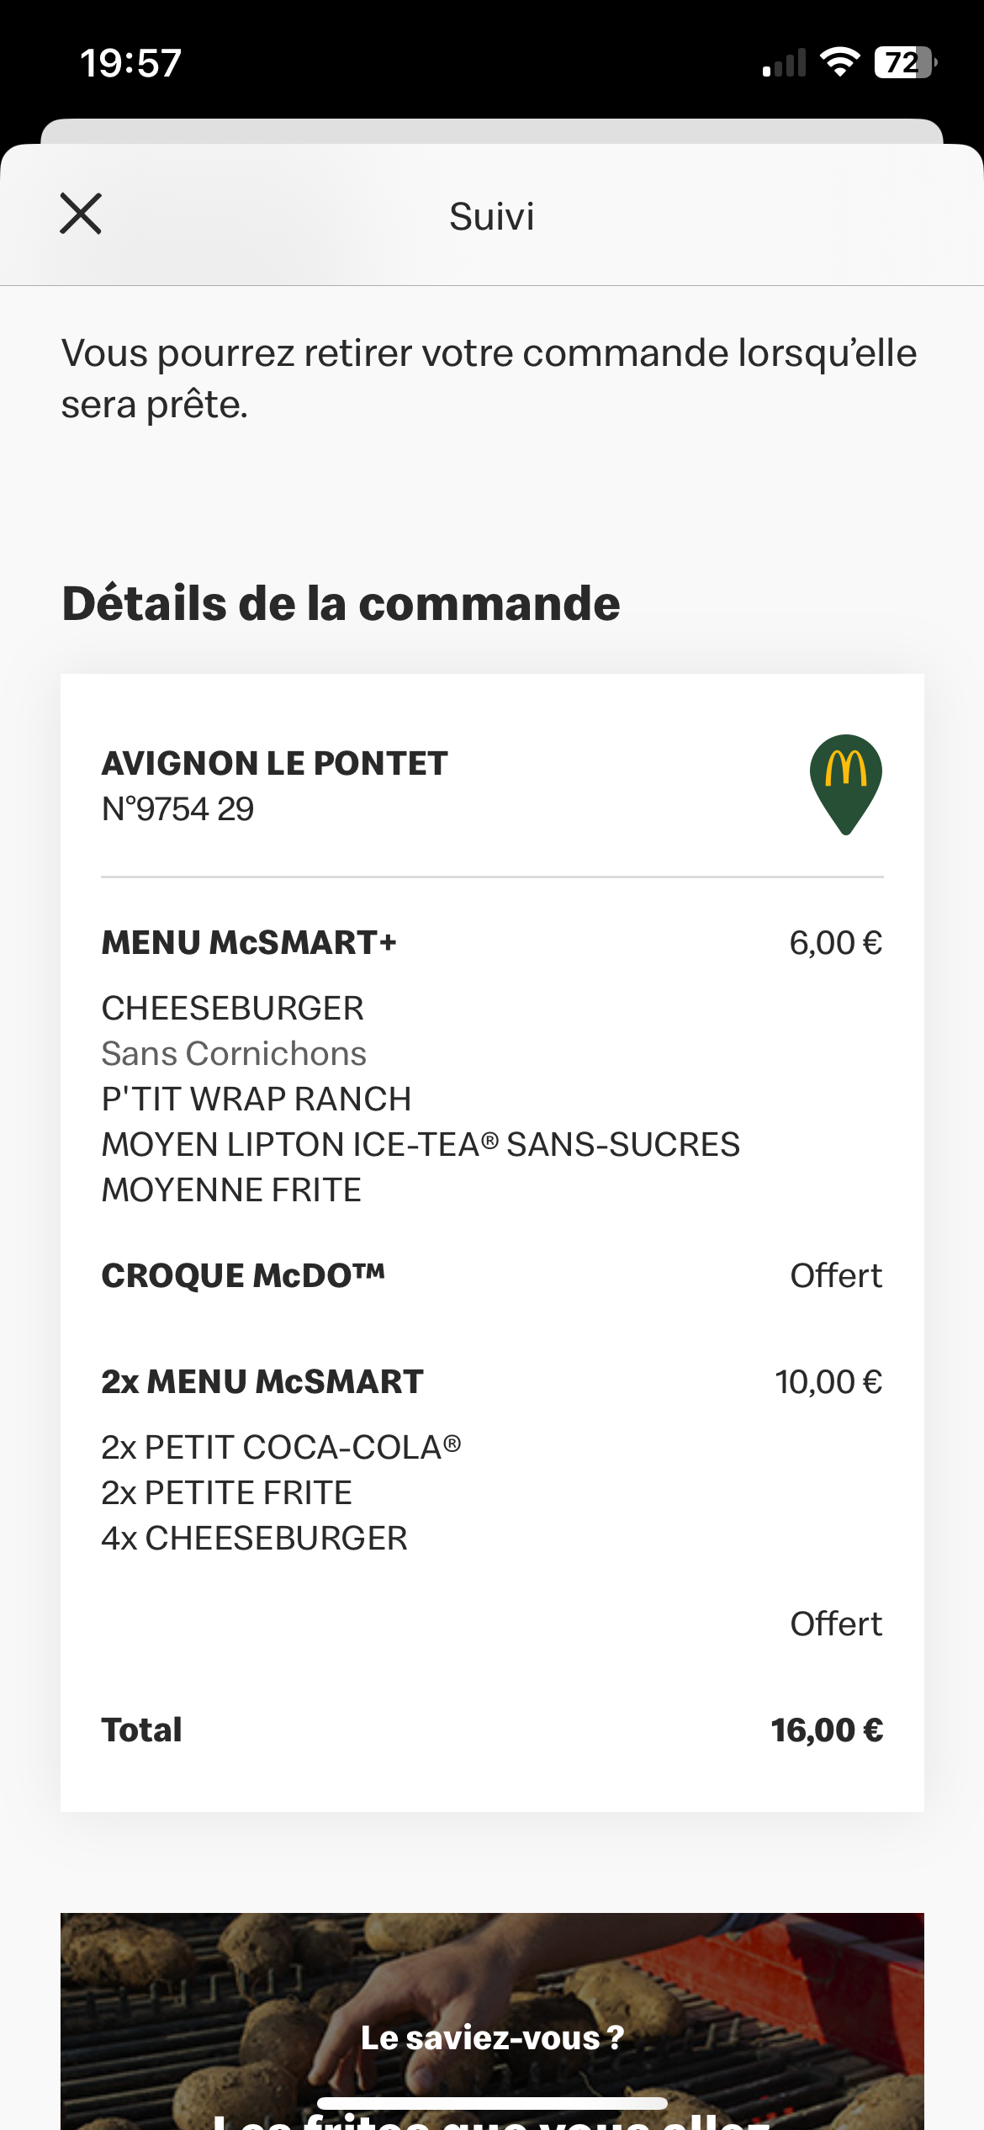
Task: Tap the 10,00 € price
Action: 828,1382
